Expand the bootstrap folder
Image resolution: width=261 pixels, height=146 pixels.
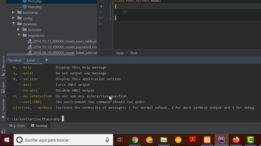pos(13,12)
